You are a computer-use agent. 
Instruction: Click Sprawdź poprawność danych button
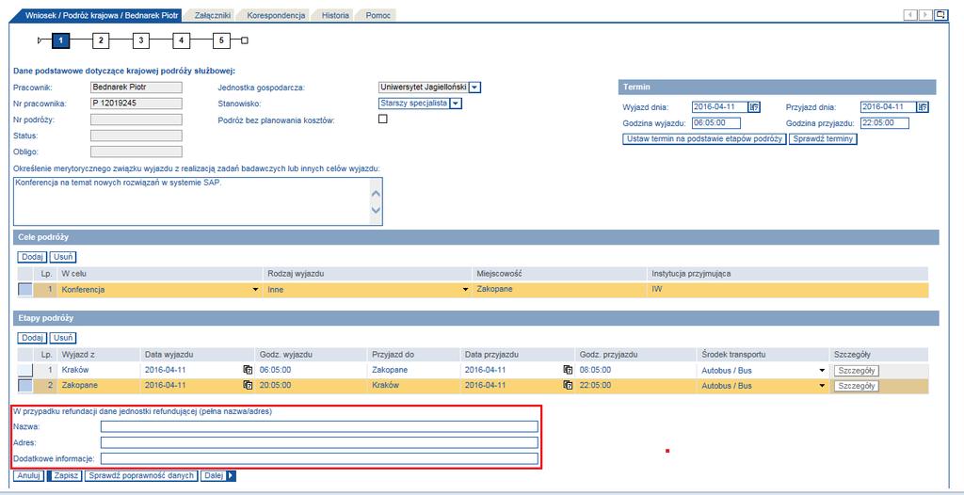click(x=142, y=475)
